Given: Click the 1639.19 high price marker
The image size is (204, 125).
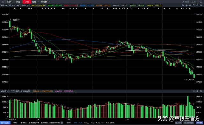Looking at the screenshot, I should click(x=16, y=20).
